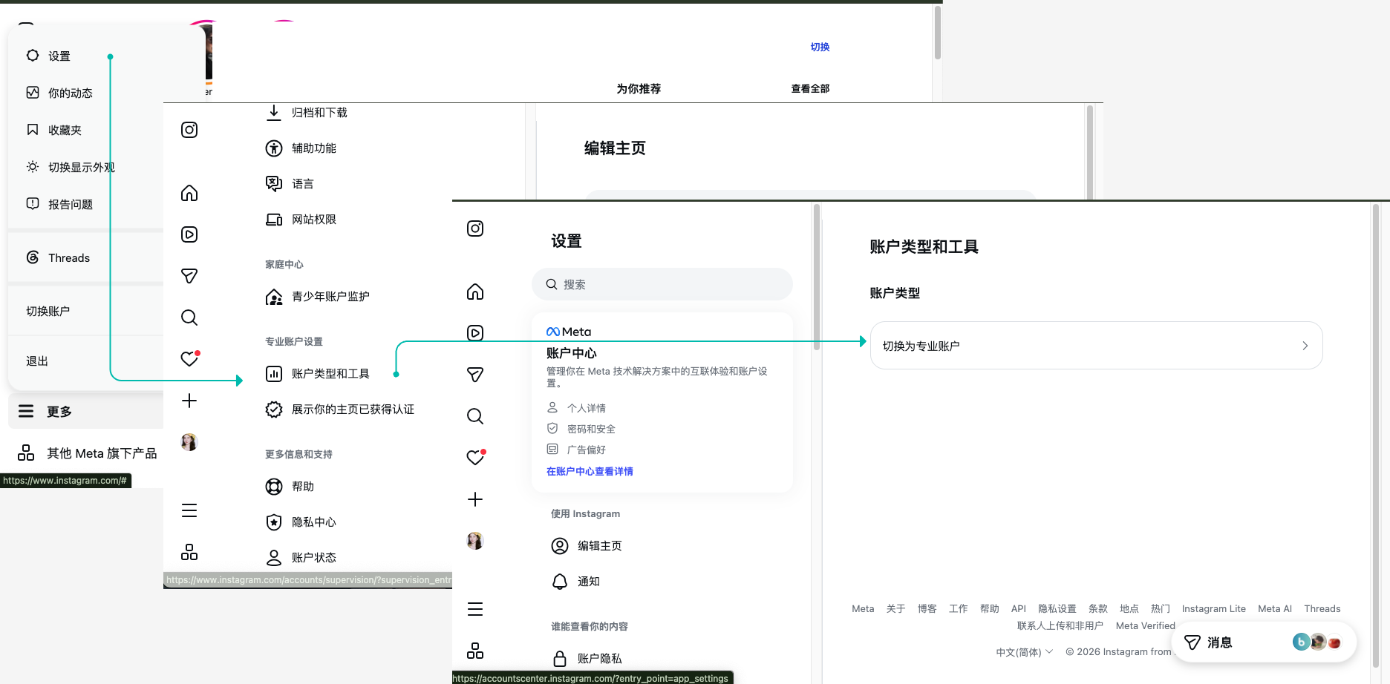Open 其他 Meta 旗下产品
The width and height of the screenshot is (1390, 684).
pyautogui.click(x=87, y=453)
